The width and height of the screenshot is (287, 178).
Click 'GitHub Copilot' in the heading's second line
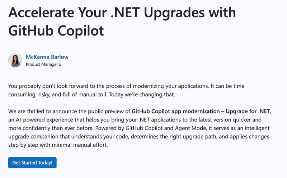(56, 31)
